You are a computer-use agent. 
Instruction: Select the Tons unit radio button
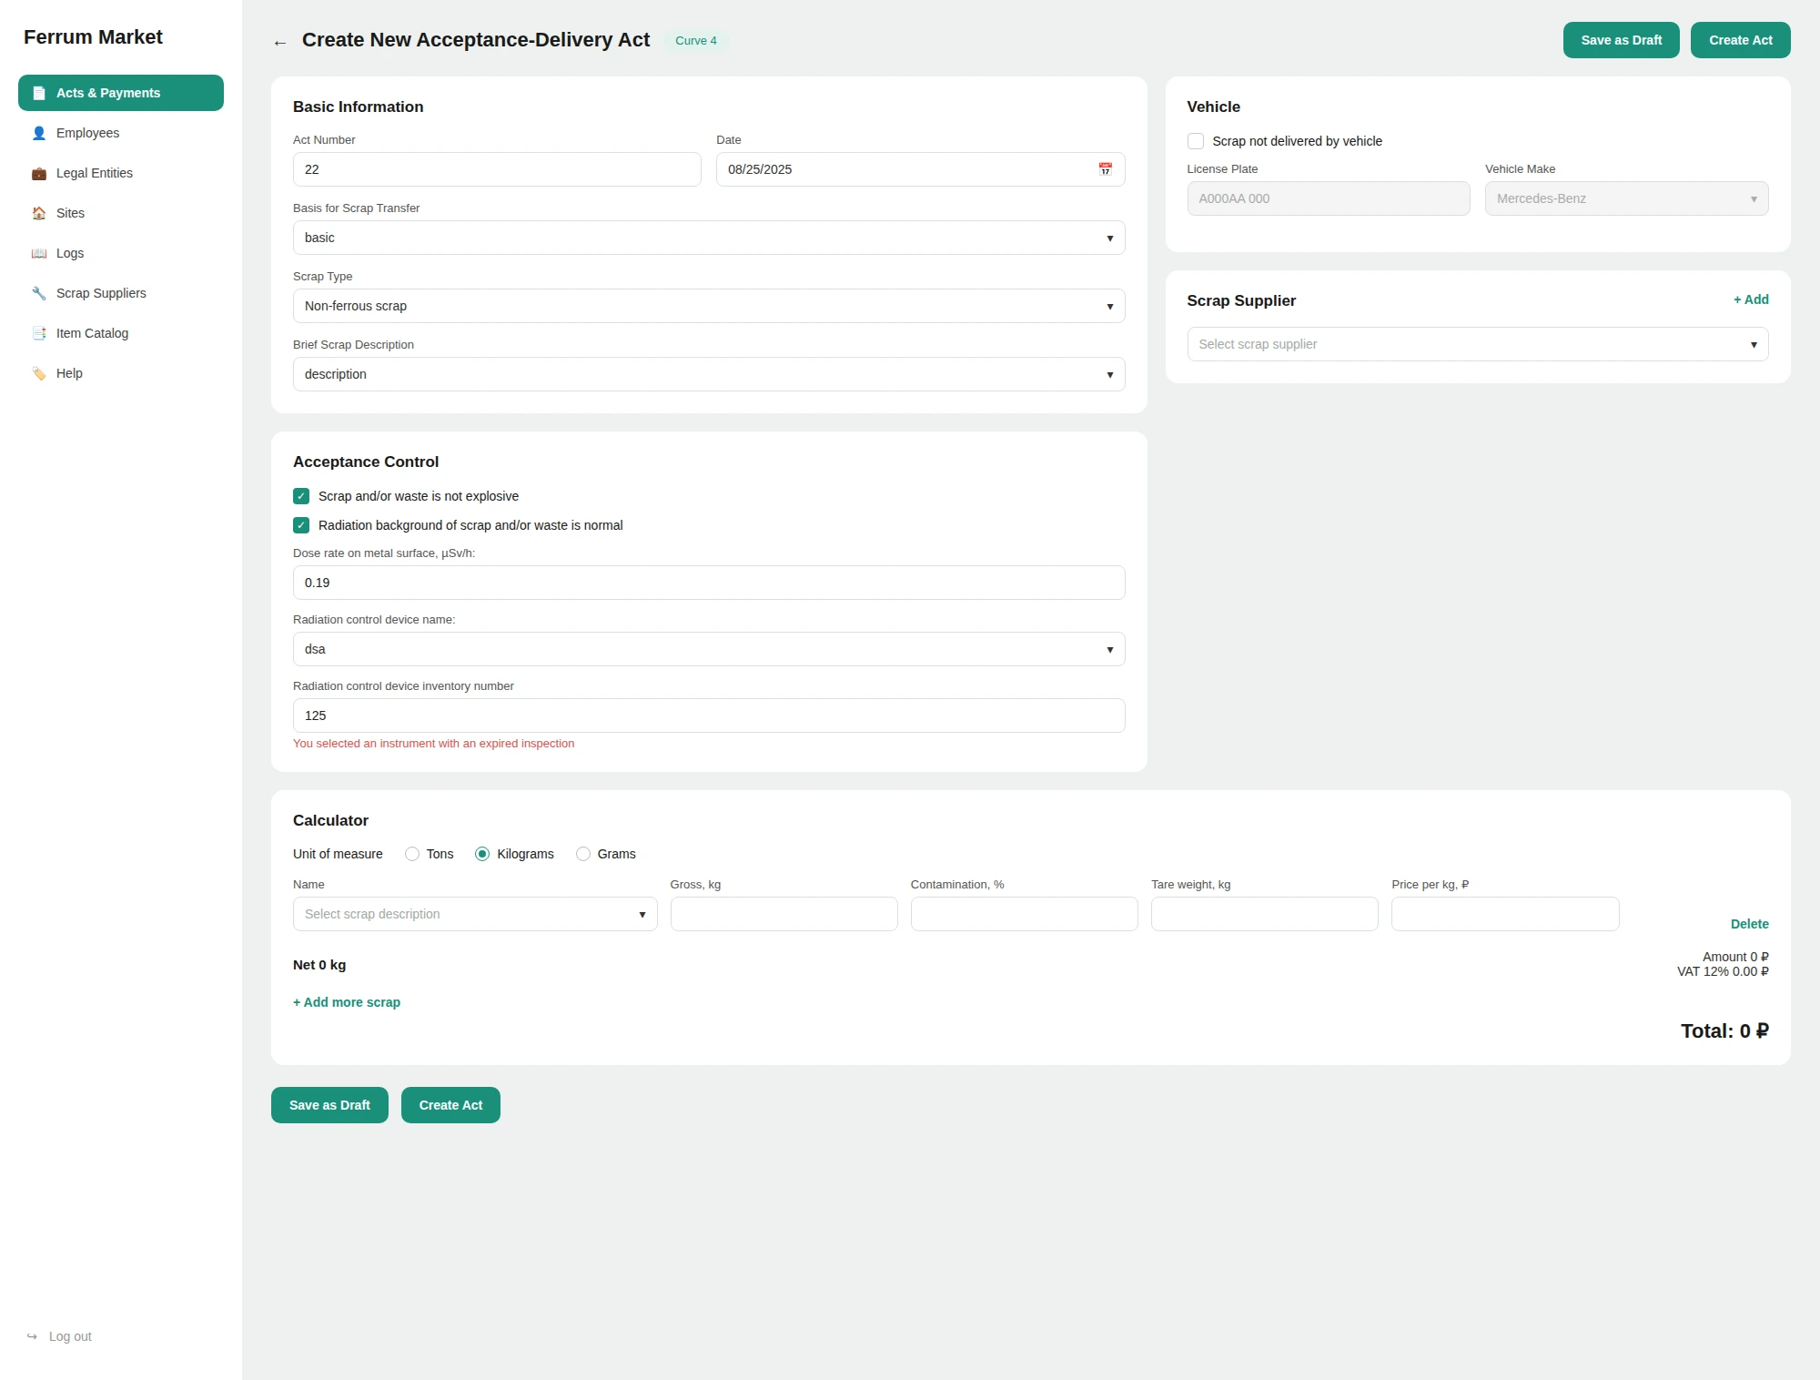click(x=412, y=854)
